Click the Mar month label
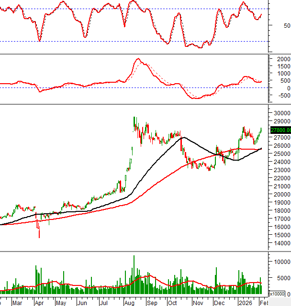The width and height of the screenshot is (291, 306). pos(17,303)
